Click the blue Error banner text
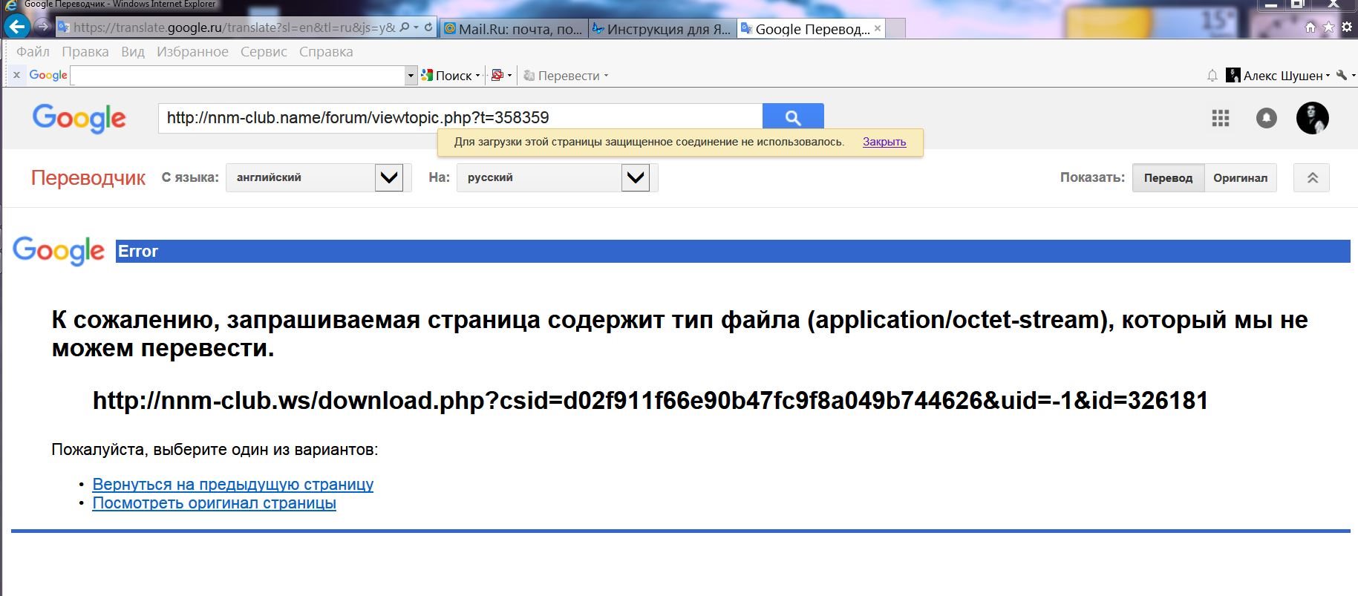The height and width of the screenshot is (596, 1358). click(138, 251)
